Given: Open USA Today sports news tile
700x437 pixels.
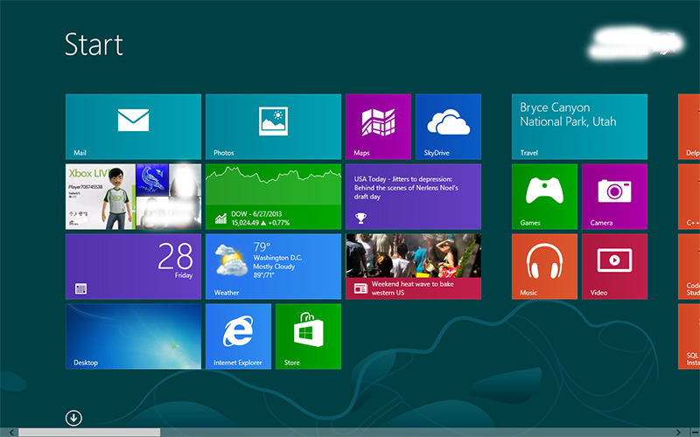Looking at the screenshot, I should tap(413, 196).
